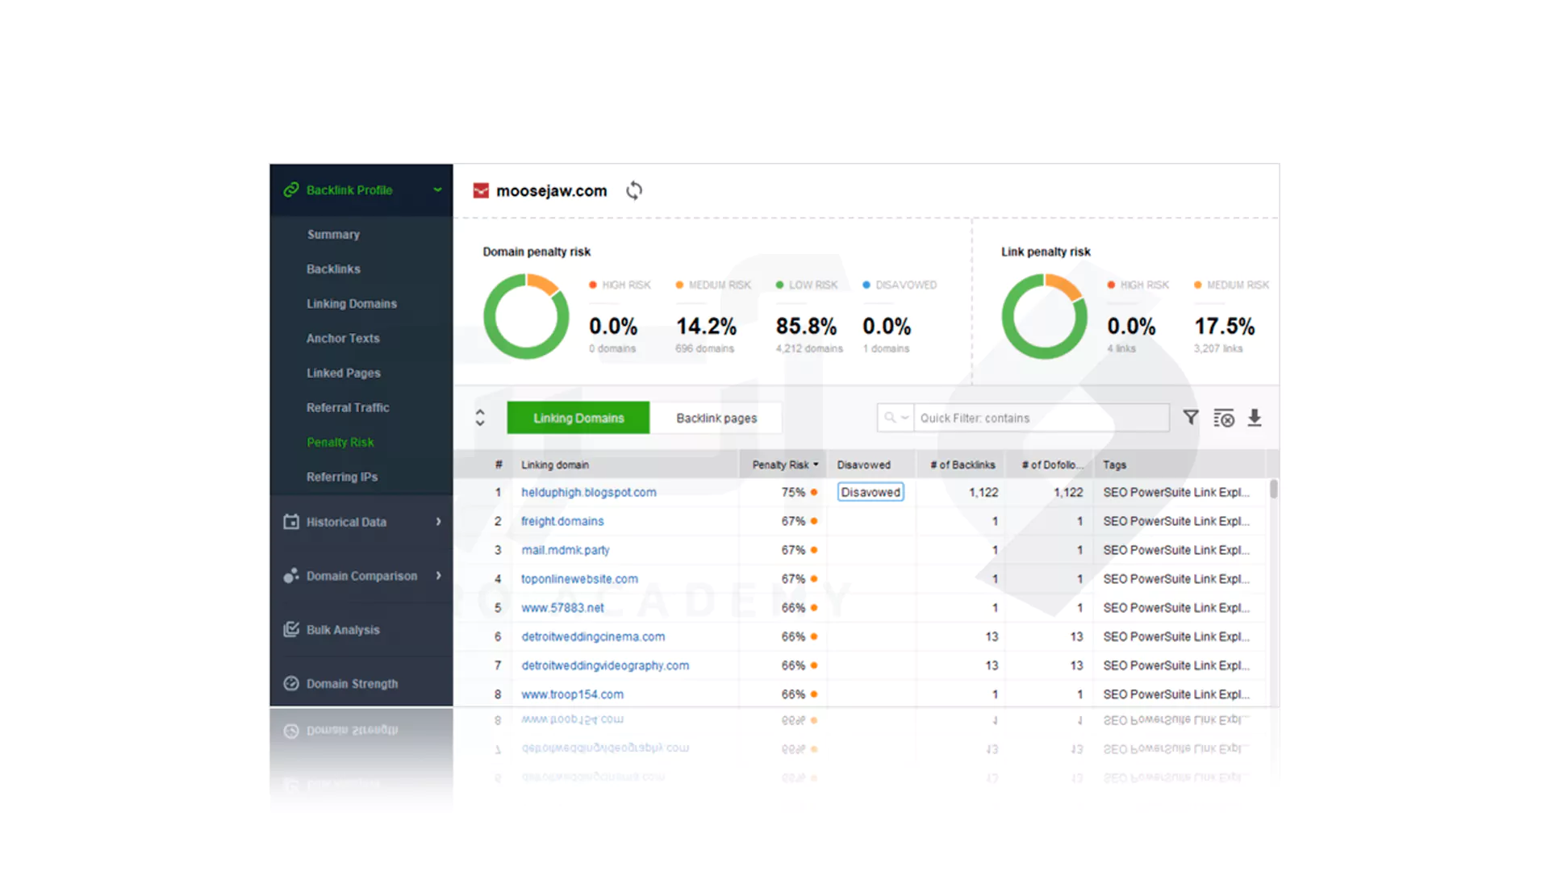The height and width of the screenshot is (871, 1549).
Task: Click the clear filters list icon
Action: tap(1224, 418)
